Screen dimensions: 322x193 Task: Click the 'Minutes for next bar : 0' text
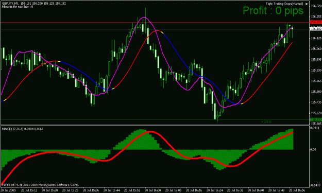click(18, 7)
